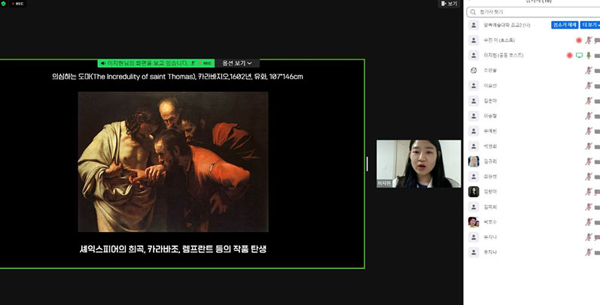Toggle muted mic in smiley-avatar participant row

pyautogui.click(x=589, y=71)
